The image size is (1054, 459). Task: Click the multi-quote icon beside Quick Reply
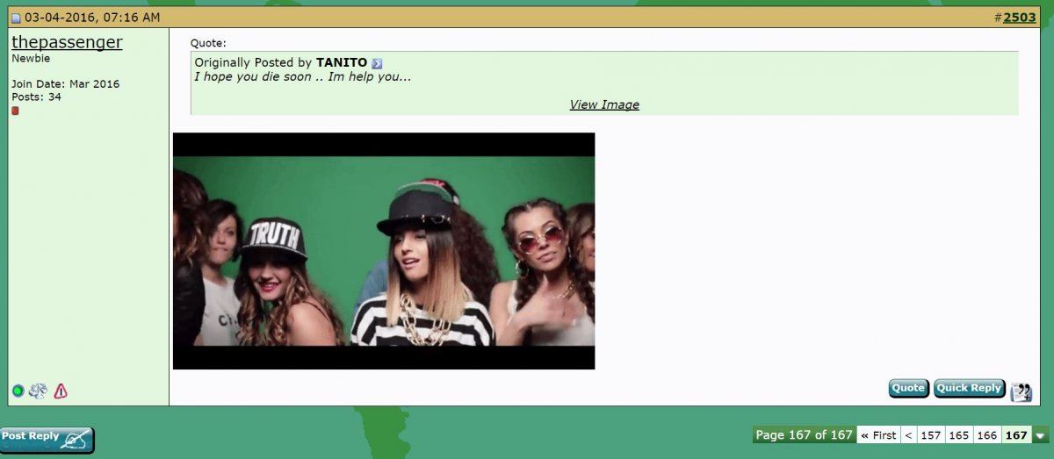[1022, 391]
